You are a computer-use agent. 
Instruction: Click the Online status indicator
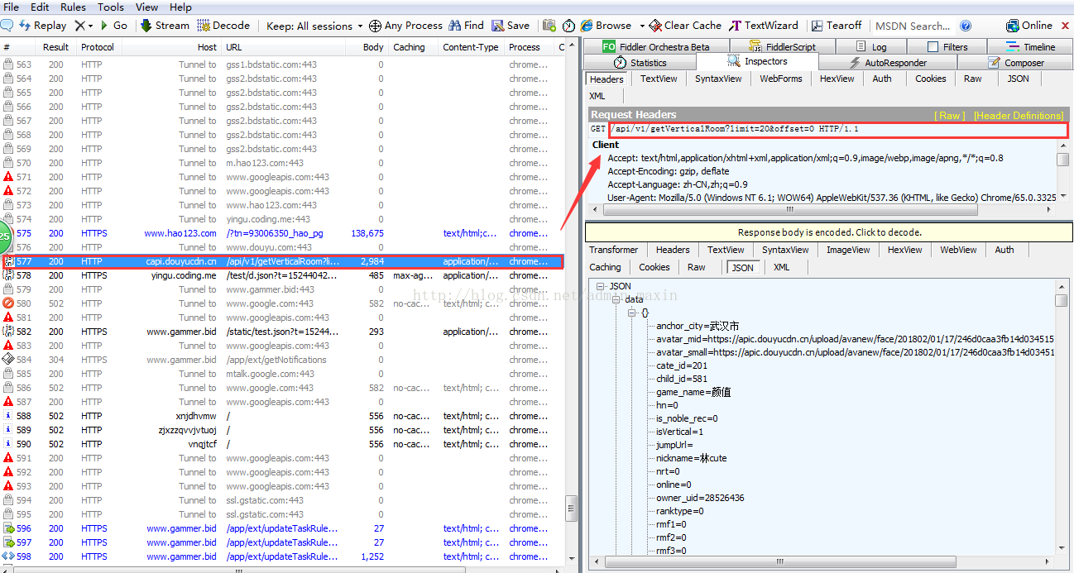1029,26
